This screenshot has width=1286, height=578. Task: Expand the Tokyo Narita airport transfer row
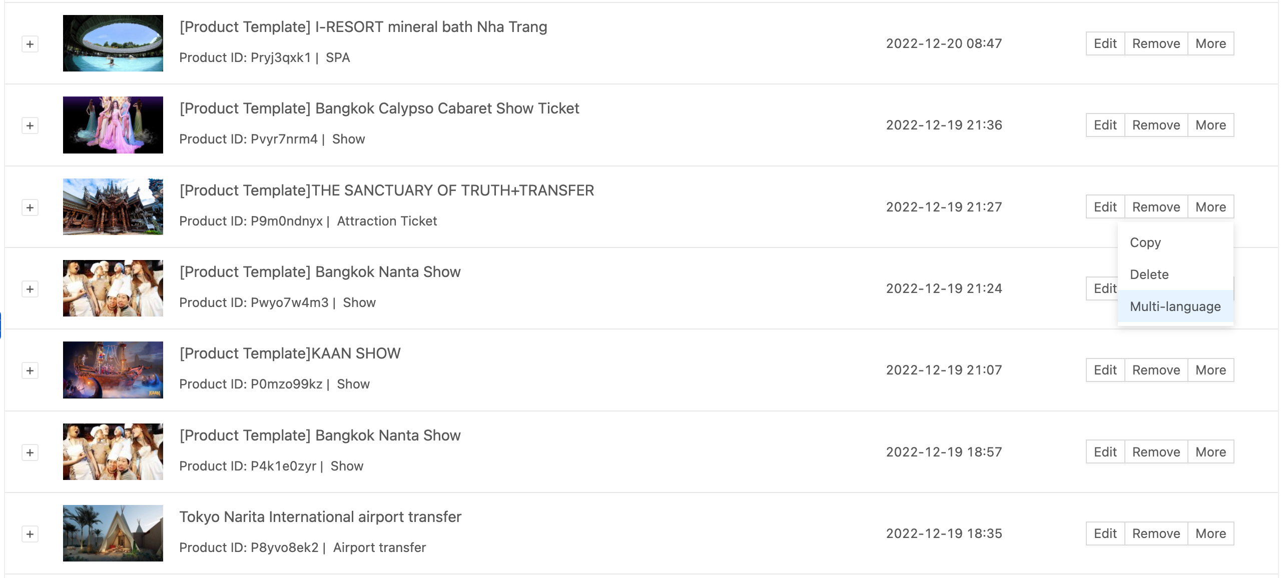point(30,534)
